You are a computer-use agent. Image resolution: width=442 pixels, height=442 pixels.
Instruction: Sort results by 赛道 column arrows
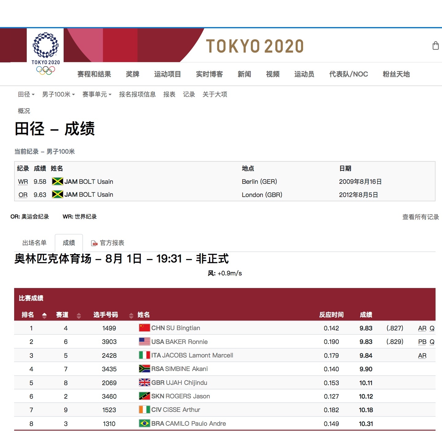tap(79, 315)
